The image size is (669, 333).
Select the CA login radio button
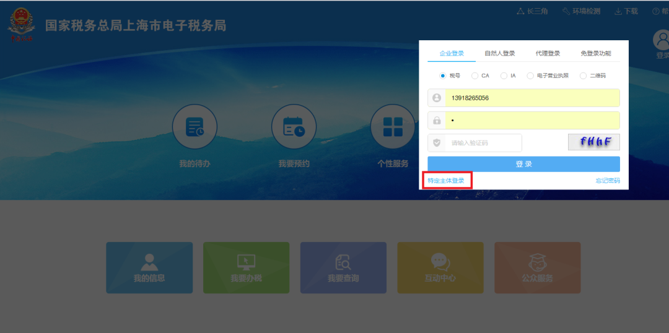coord(474,76)
